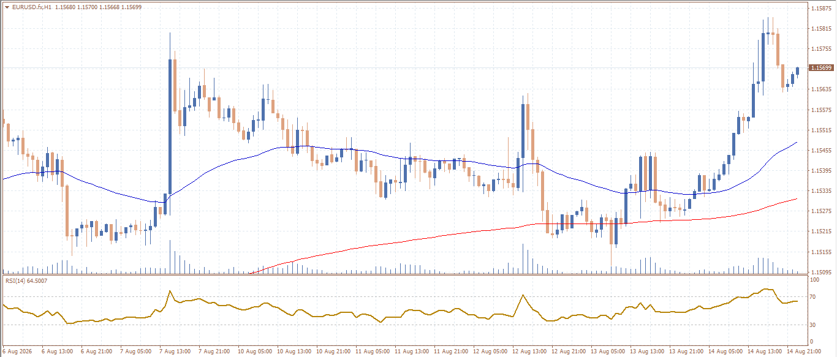
Task: Click the 12 Aug 05:00 time label
Action: 490,351
